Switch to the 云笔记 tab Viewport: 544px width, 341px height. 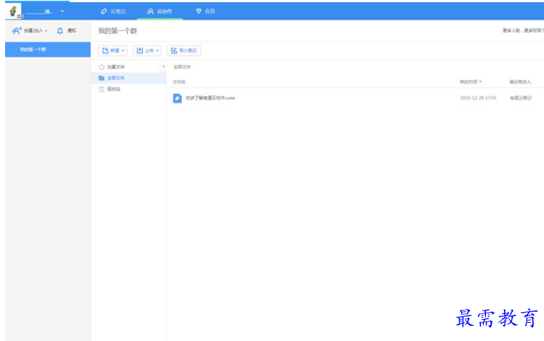coord(113,12)
